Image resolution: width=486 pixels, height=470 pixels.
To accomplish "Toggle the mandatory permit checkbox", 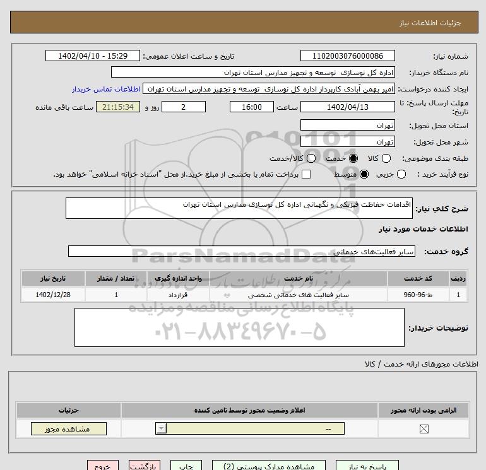I will pos(424,429).
